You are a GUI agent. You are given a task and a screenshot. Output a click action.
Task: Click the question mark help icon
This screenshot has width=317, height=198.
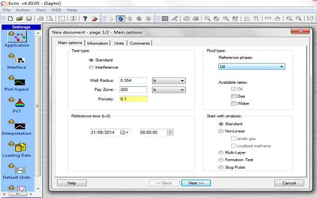click(x=85, y=19)
